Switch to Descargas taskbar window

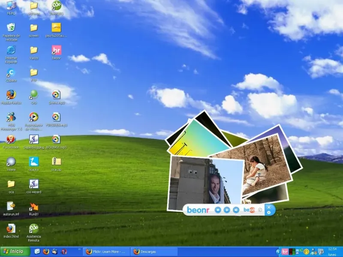pos(153,252)
